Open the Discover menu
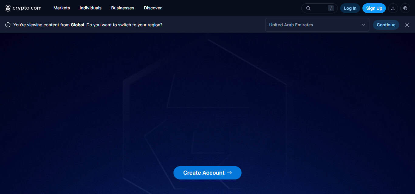Image resolution: width=415 pixels, height=194 pixels. point(153,8)
